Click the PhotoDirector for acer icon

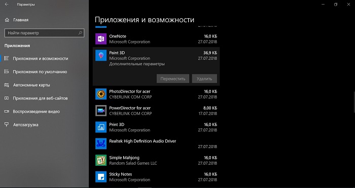tap(101, 94)
